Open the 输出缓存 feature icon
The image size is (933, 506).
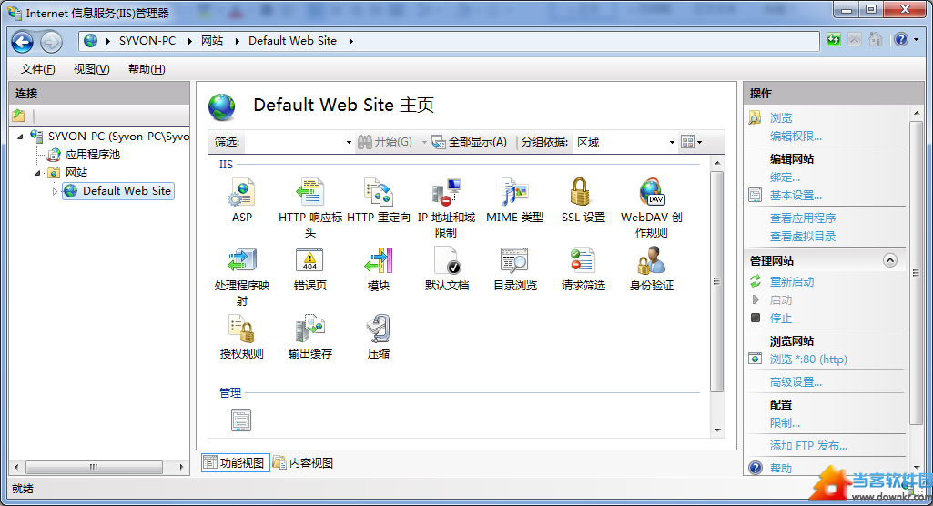[309, 329]
